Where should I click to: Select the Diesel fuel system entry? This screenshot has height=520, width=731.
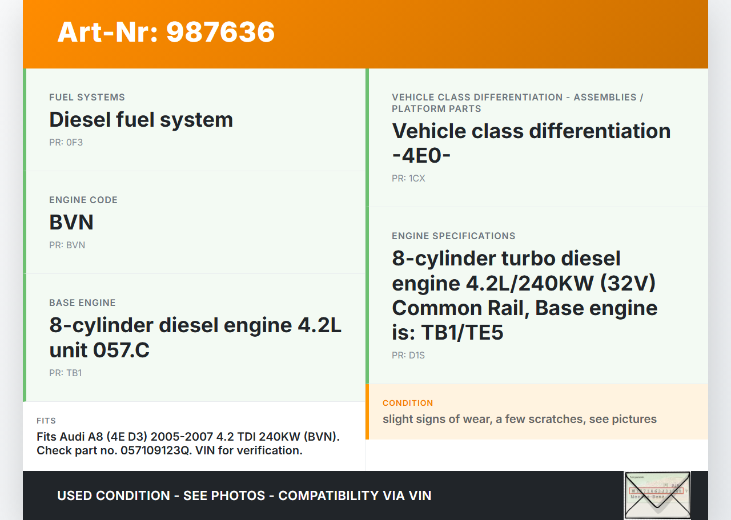[141, 120]
